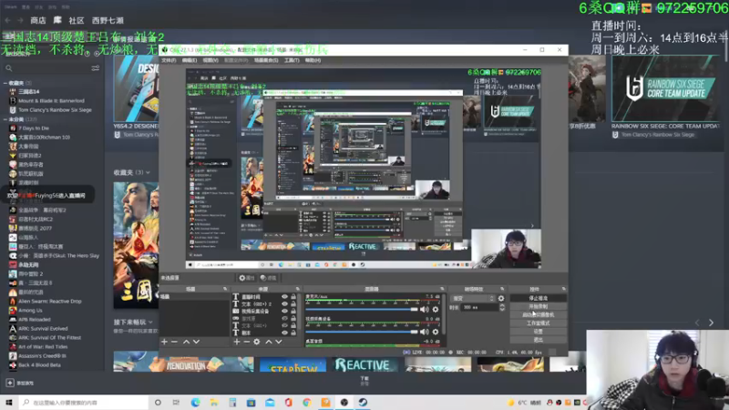Mute the 视频采集设备 mixer speaker icon
729x410 pixels.
(x=425, y=332)
